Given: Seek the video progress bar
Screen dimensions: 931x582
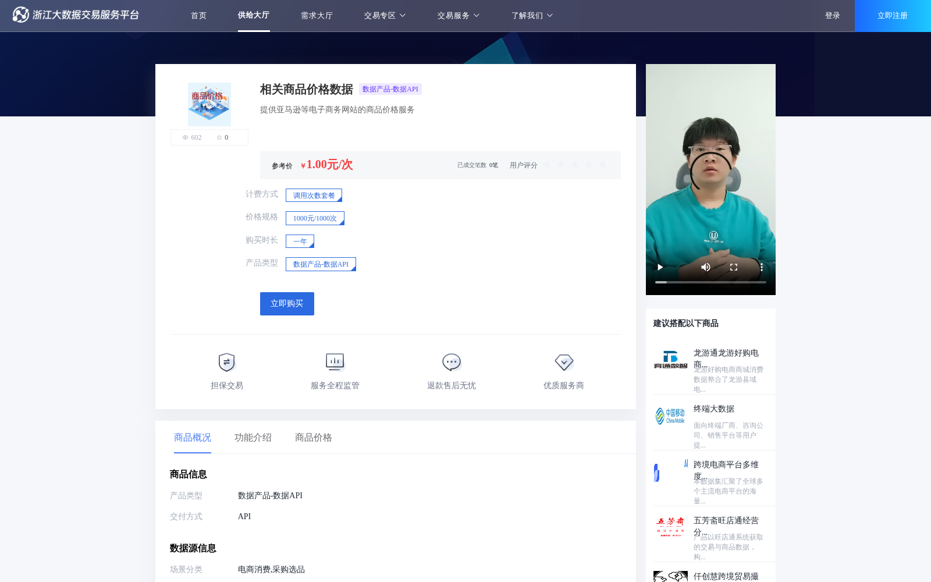Looking at the screenshot, I should pos(710,282).
